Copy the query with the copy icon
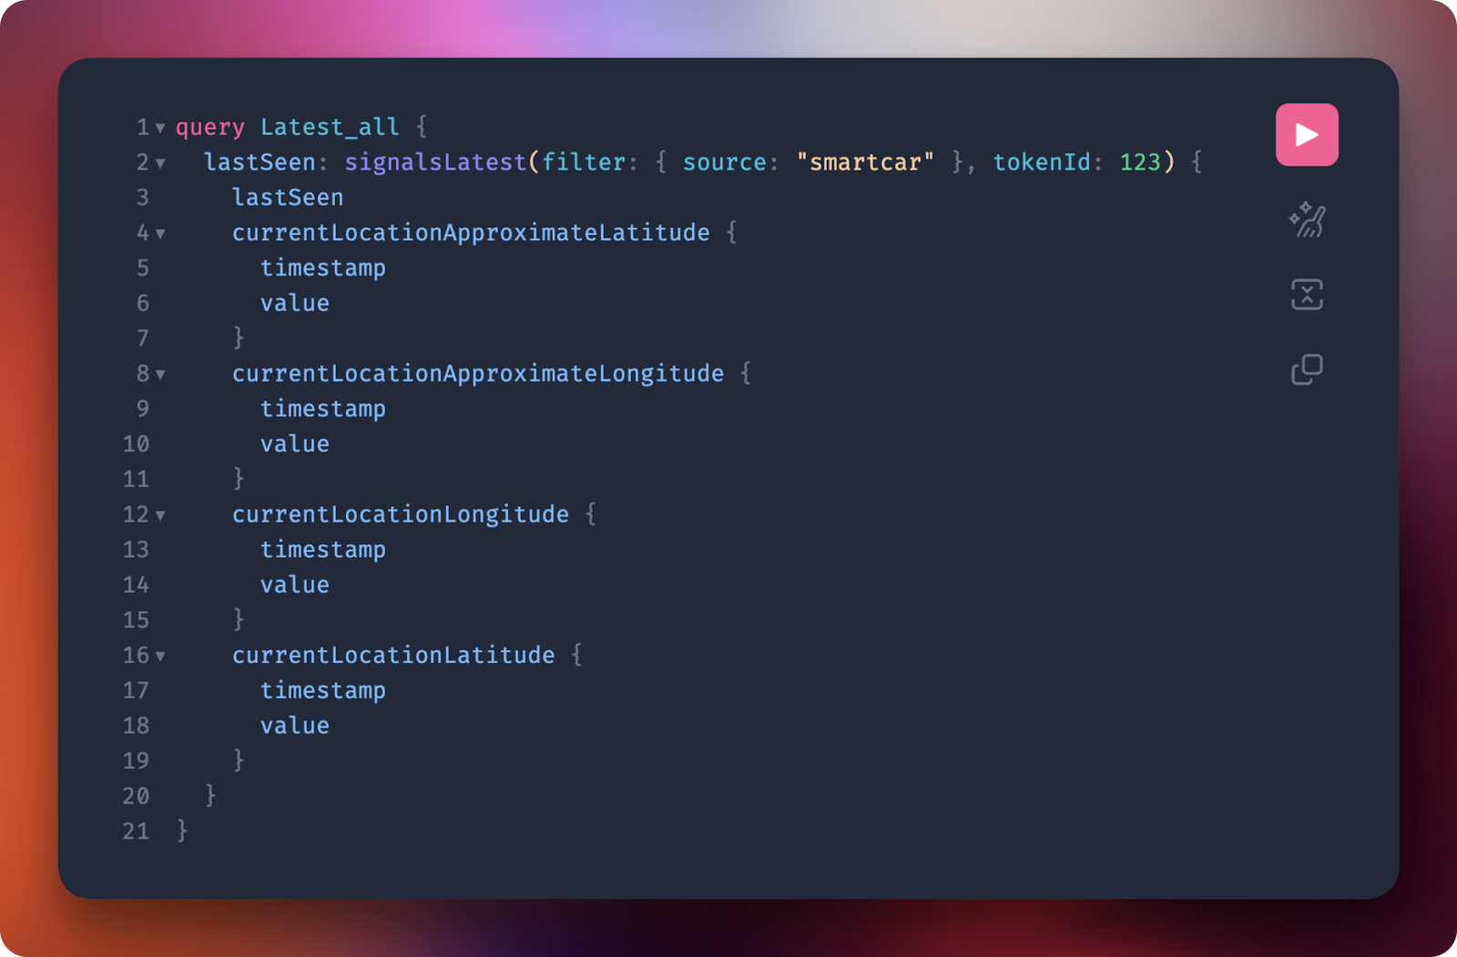The width and height of the screenshot is (1457, 957). coord(1307,369)
